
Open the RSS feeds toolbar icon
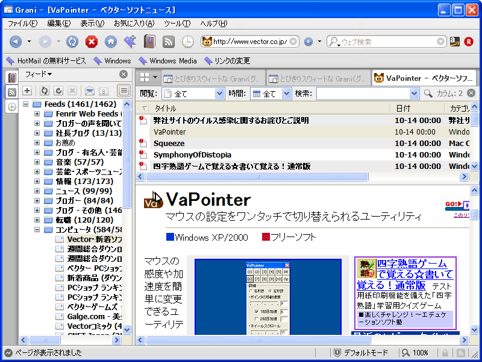(x=169, y=42)
